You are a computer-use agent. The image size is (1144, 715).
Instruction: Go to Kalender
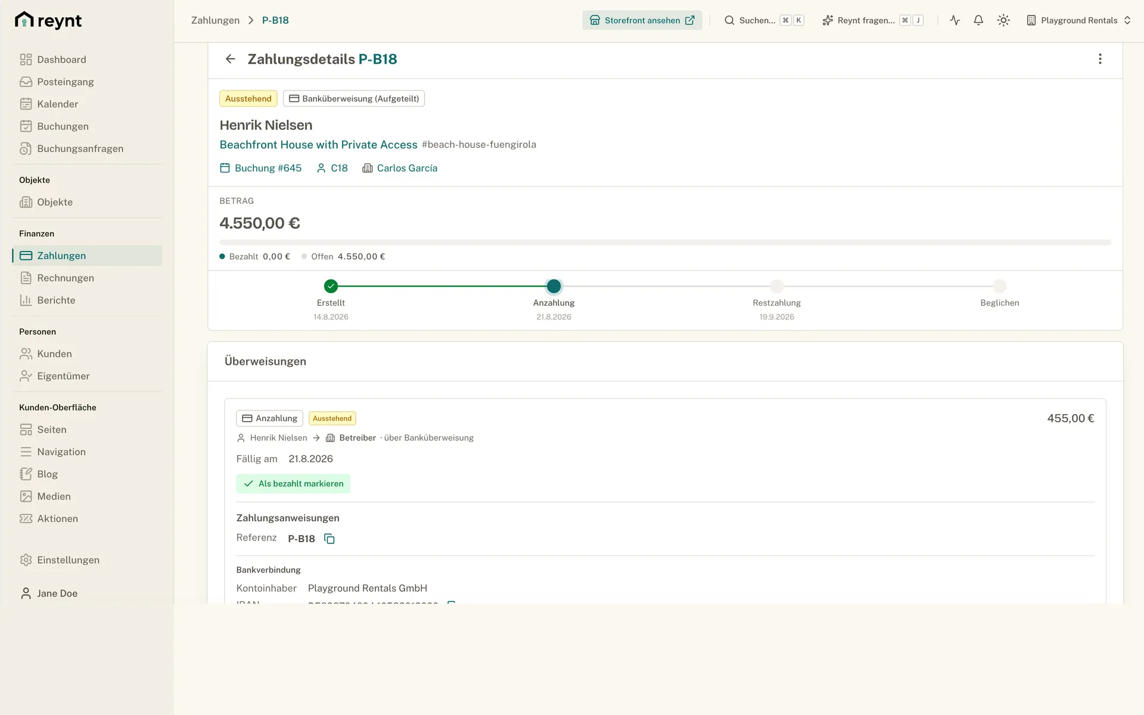[x=87, y=104]
